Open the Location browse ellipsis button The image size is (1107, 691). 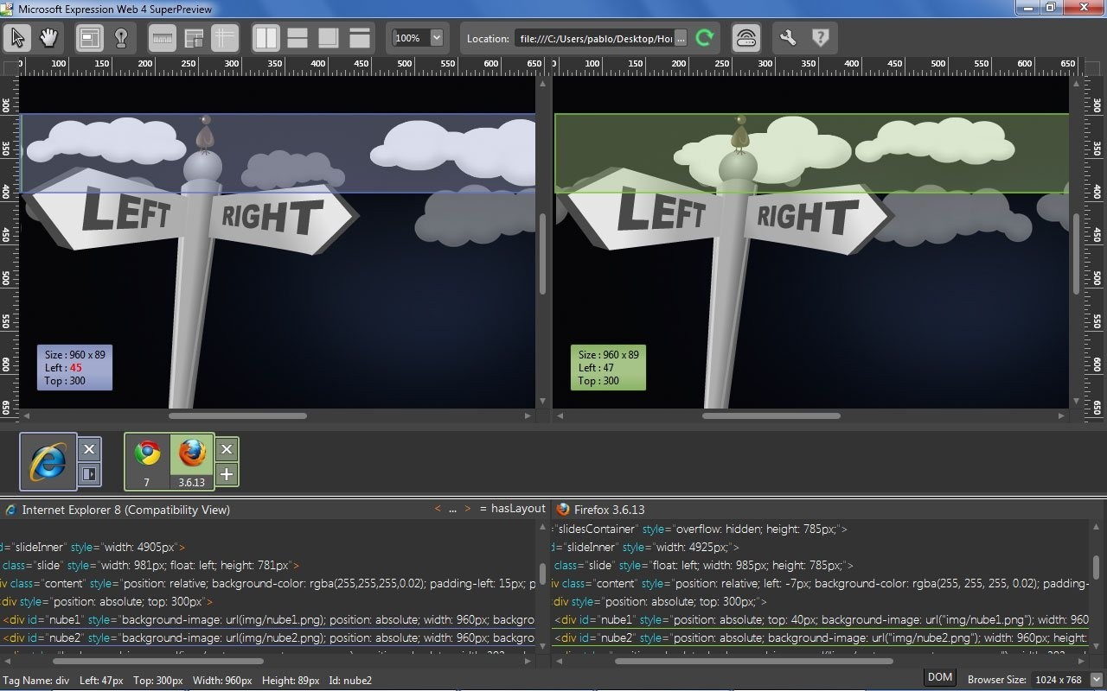(681, 39)
